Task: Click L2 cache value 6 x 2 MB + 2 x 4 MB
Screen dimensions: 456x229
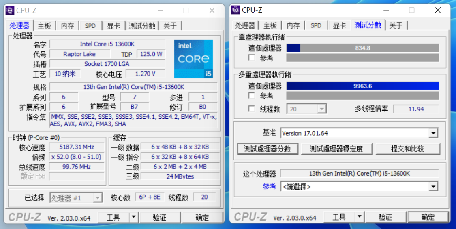Action: point(180,167)
